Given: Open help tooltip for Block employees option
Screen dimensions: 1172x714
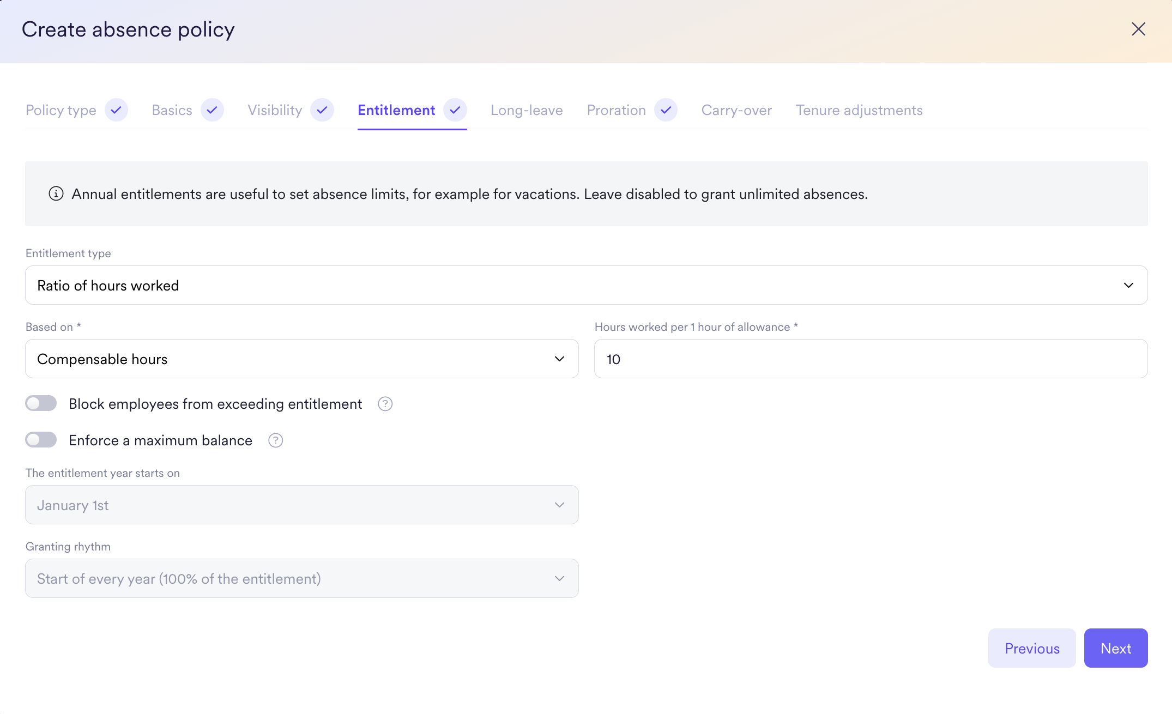Looking at the screenshot, I should click(x=385, y=404).
